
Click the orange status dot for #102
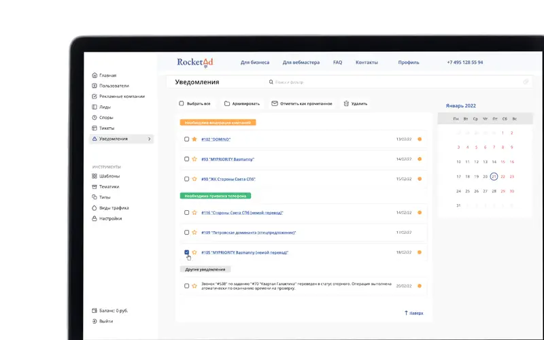pos(420,139)
